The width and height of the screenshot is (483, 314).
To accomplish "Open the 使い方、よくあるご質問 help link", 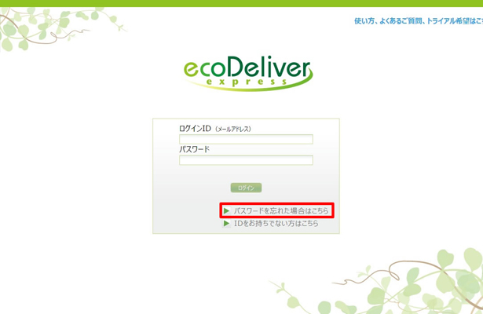I will [x=419, y=21].
